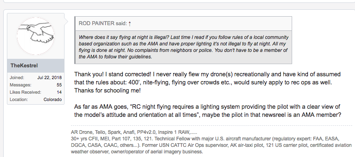Click the TheKestrel bird avatar image
The height and width of the screenshot is (157, 355).
pyautogui.click(x=36, y=36)
